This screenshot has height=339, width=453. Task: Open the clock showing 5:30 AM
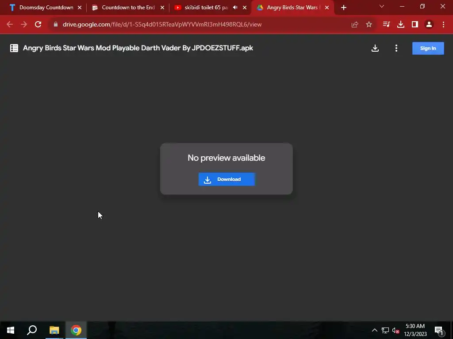click(415, 330)
